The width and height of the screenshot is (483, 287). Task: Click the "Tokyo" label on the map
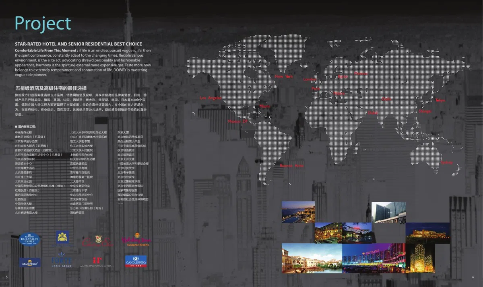pos(440,100)
